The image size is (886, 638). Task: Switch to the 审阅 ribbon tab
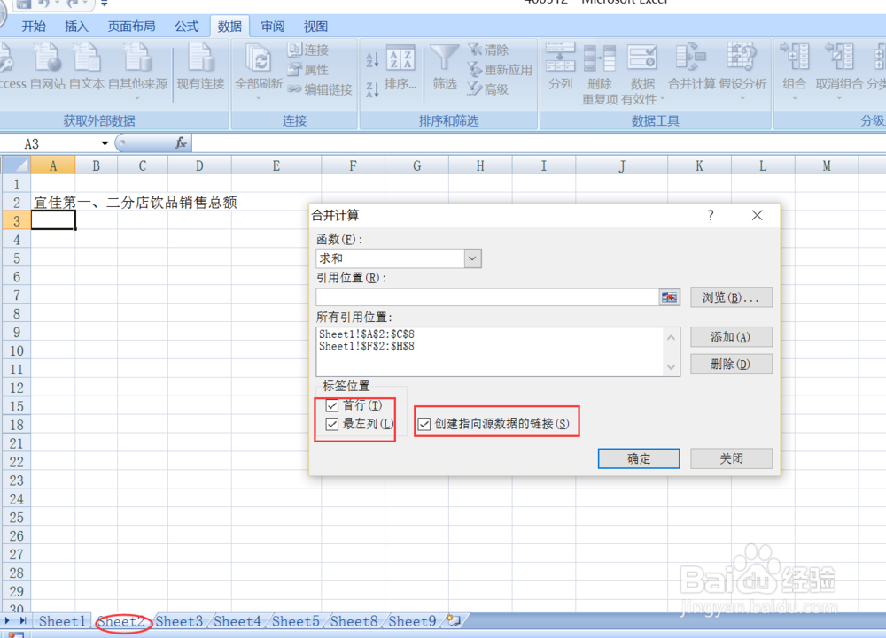272,26
